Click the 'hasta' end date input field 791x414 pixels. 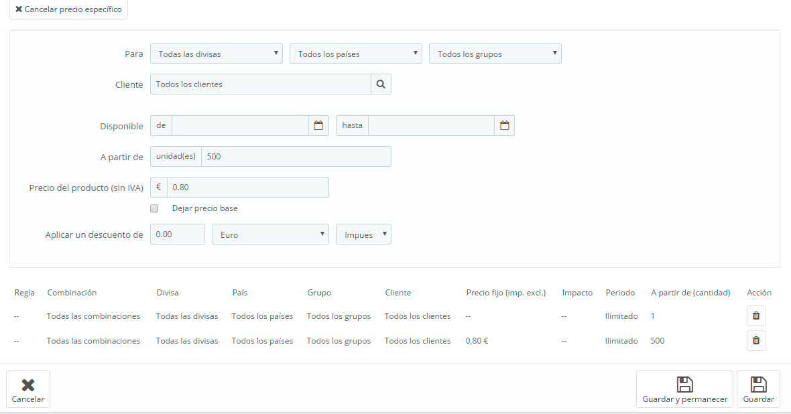coord(431,125)
